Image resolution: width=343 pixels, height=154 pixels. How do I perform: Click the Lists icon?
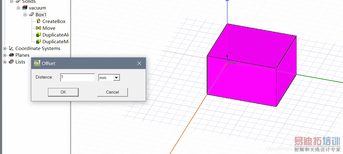coord(11,62)
